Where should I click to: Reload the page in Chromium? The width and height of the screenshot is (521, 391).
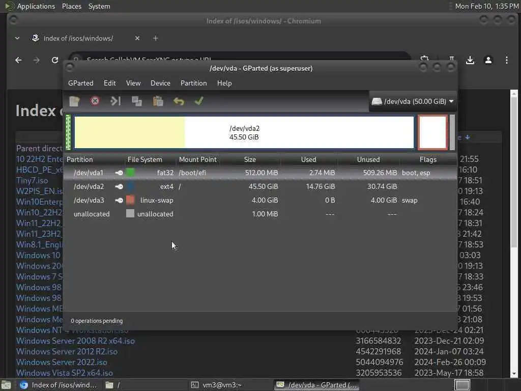pos(55,60)
